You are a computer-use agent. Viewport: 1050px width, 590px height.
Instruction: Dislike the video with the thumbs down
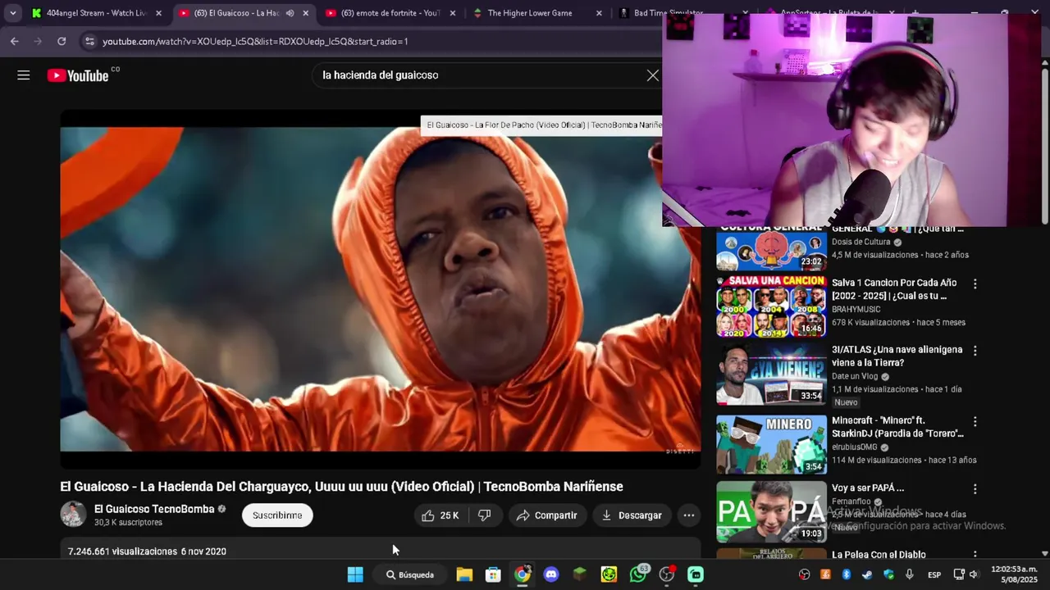tap(485, 515)
